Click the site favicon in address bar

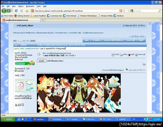click(32, 11)
